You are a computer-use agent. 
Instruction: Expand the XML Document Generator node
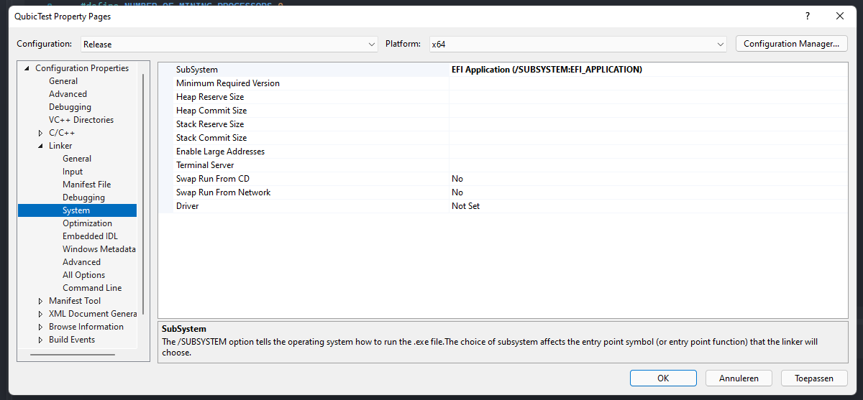pyautogui.click(x=40, y=314)
